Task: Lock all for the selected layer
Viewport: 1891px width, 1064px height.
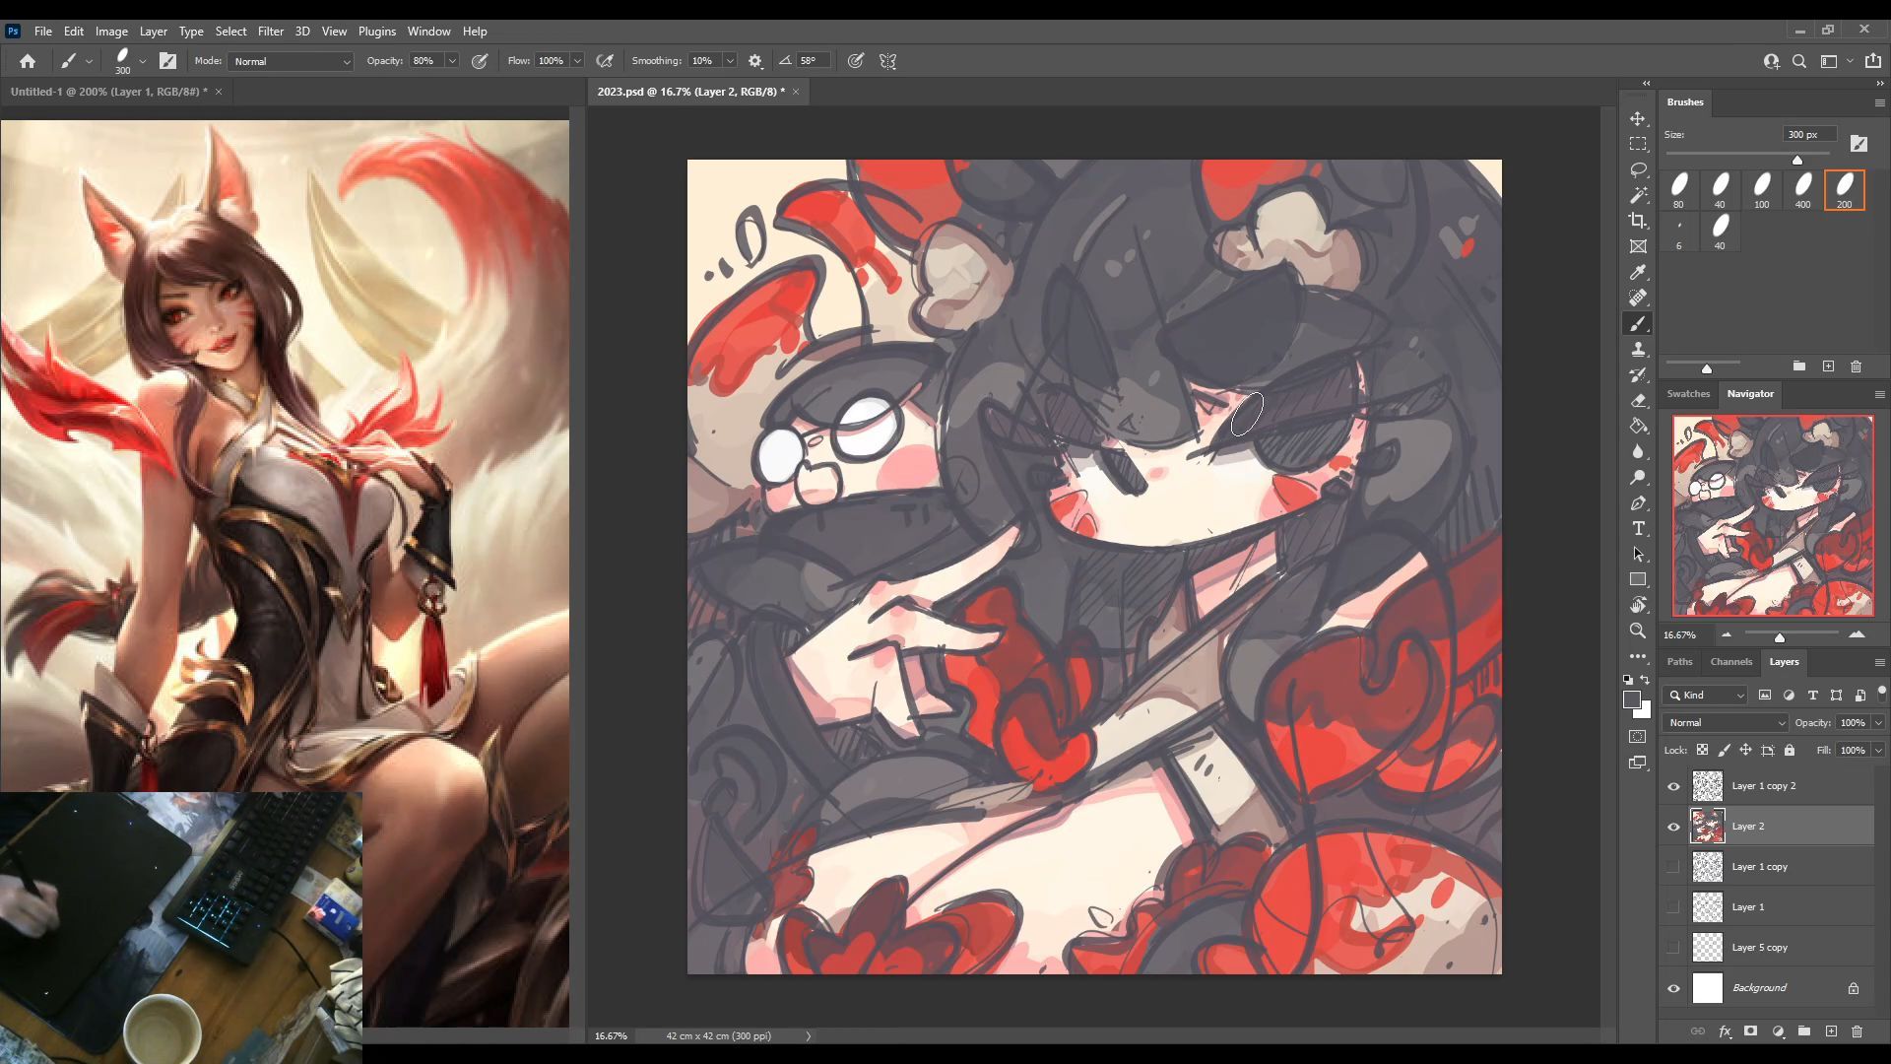Action: tap(1790, 750)
